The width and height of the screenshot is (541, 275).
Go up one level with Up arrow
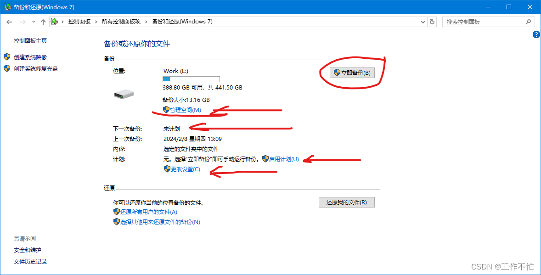pyautogui.click(x=43, y=22)
